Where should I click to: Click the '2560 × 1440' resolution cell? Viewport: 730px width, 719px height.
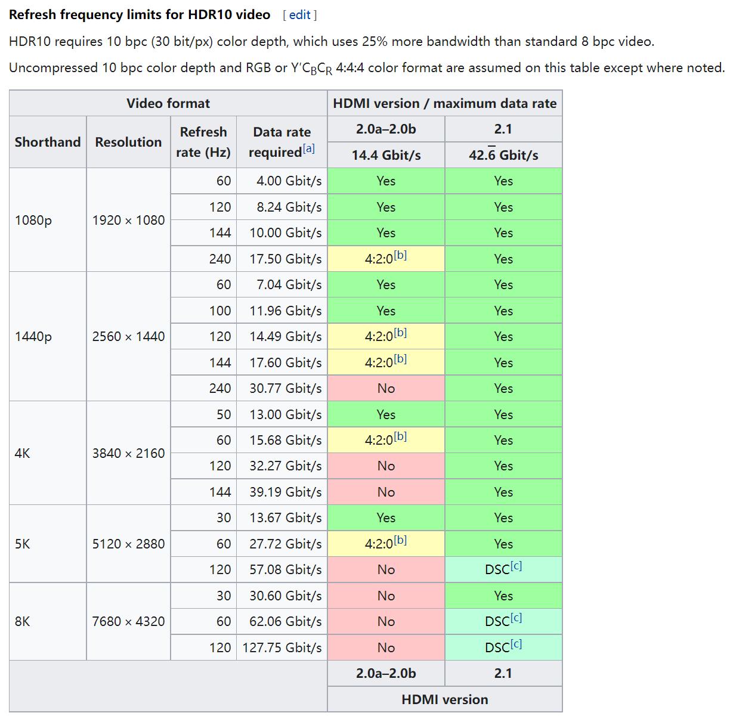click(x=128, y=336)
